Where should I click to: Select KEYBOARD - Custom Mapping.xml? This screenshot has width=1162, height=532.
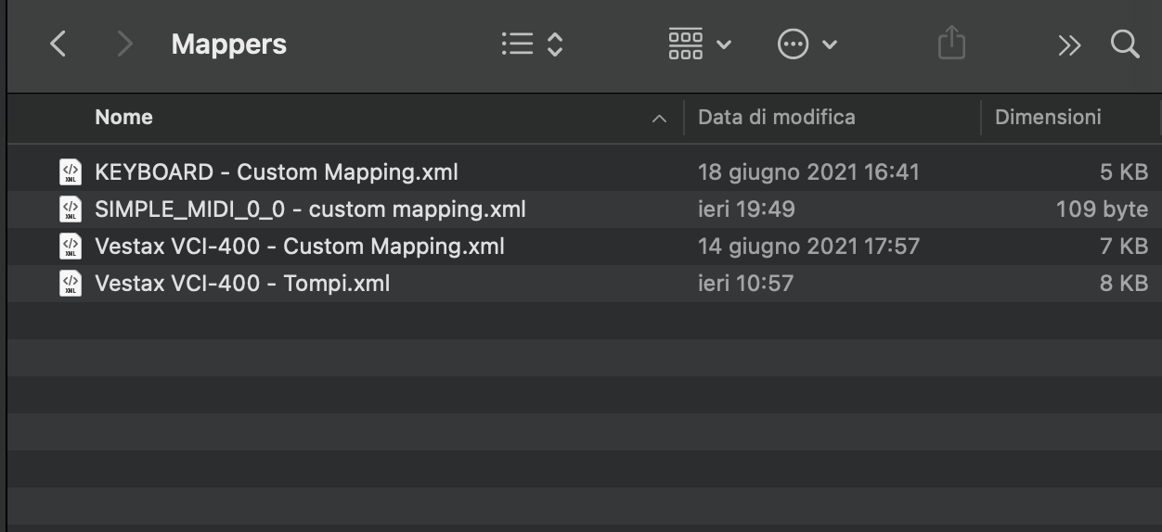coord(585,172)
